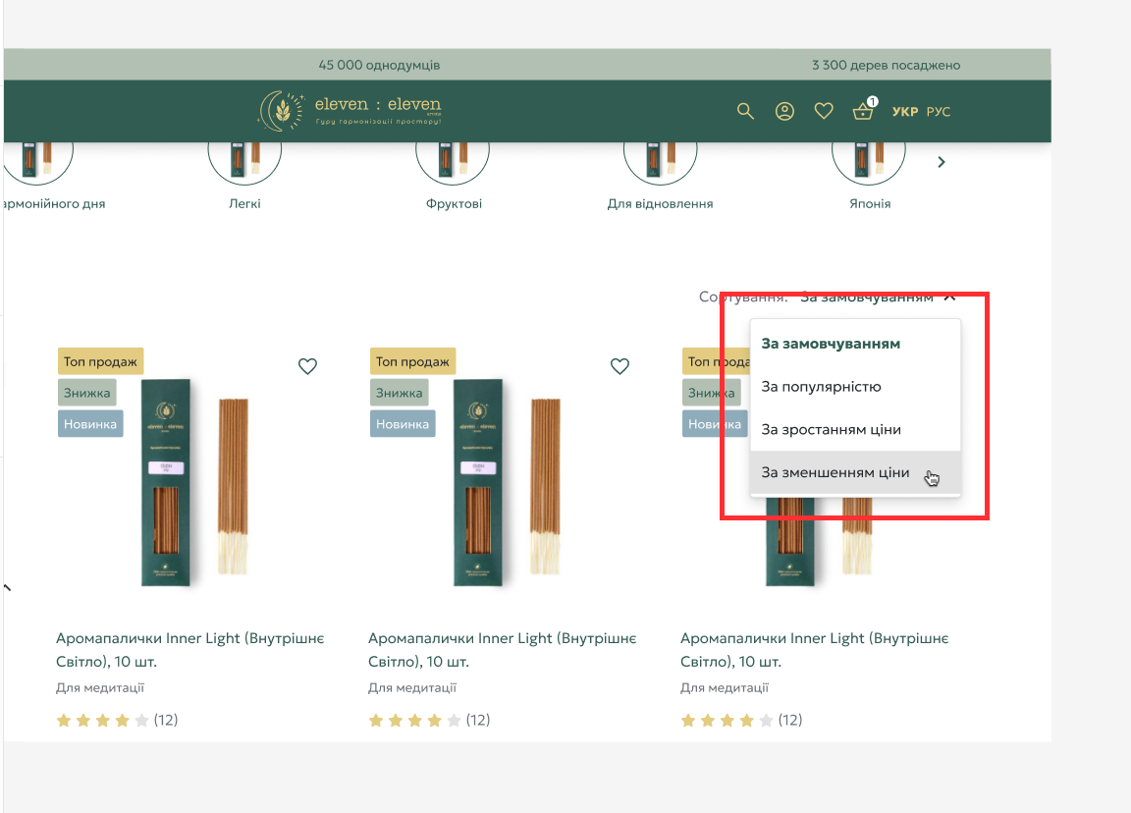Open third product title Аромапалички Inner Light

[x=815, y=650]
